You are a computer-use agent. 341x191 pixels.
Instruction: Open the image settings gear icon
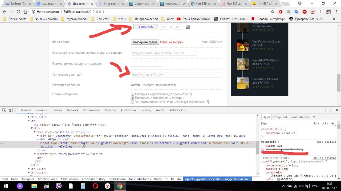tap(188, 27)
